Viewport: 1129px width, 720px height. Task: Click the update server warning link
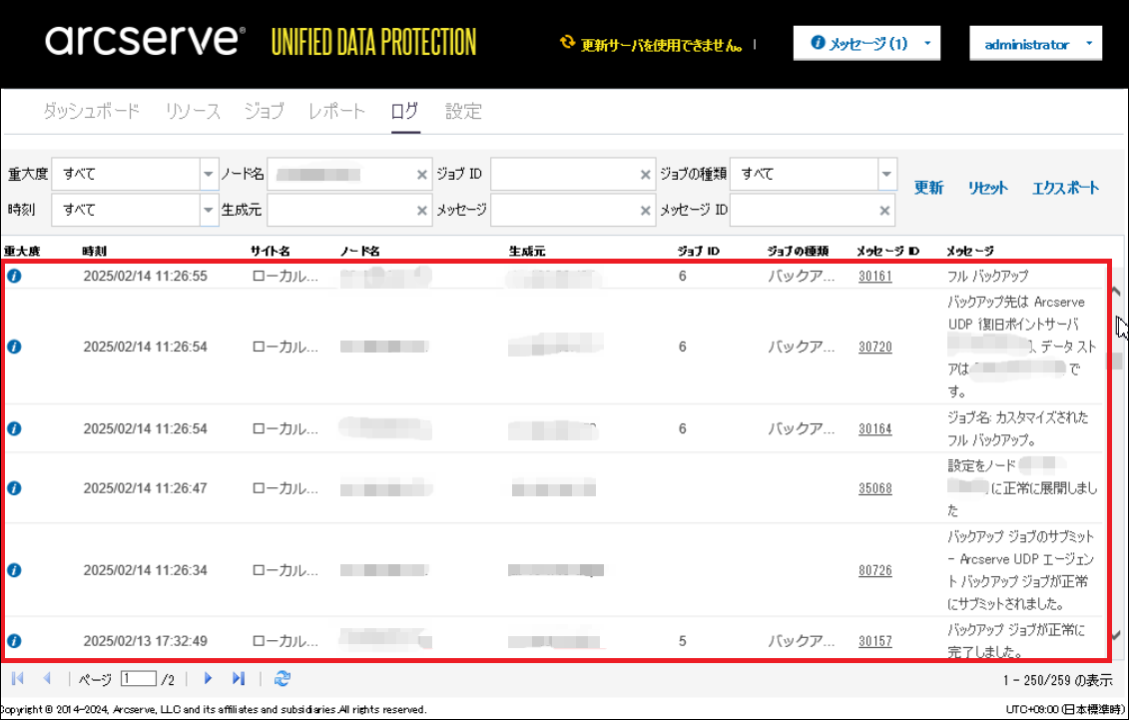coord(661,45)
